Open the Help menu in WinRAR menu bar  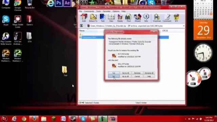123,11
